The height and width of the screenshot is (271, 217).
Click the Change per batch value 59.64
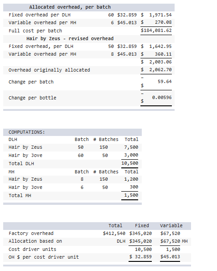(165, 81)
